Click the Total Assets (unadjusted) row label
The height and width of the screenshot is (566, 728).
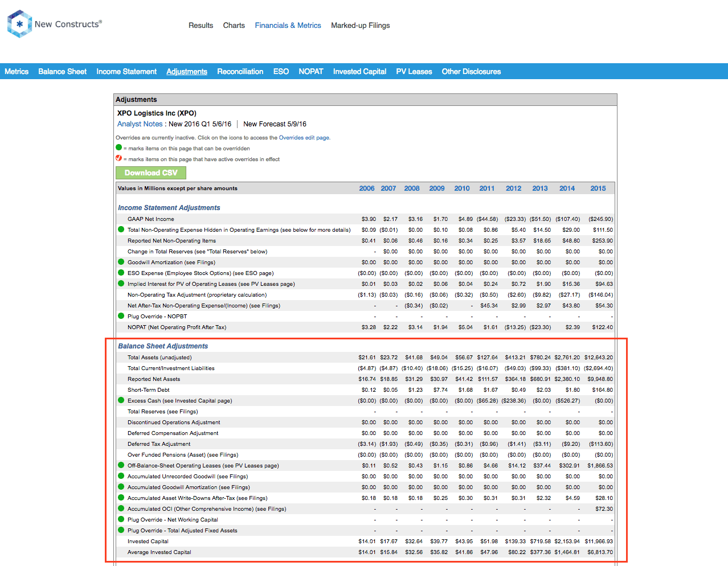pos(159,358)
